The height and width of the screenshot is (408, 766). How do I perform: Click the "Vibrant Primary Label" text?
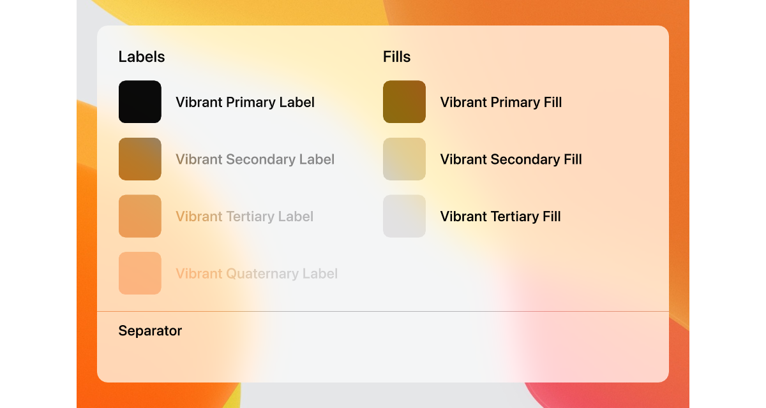coord(245,102)
